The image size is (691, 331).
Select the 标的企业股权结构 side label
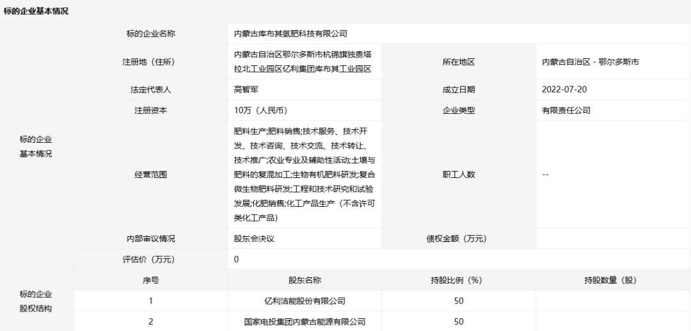click(x=36, y=301)
